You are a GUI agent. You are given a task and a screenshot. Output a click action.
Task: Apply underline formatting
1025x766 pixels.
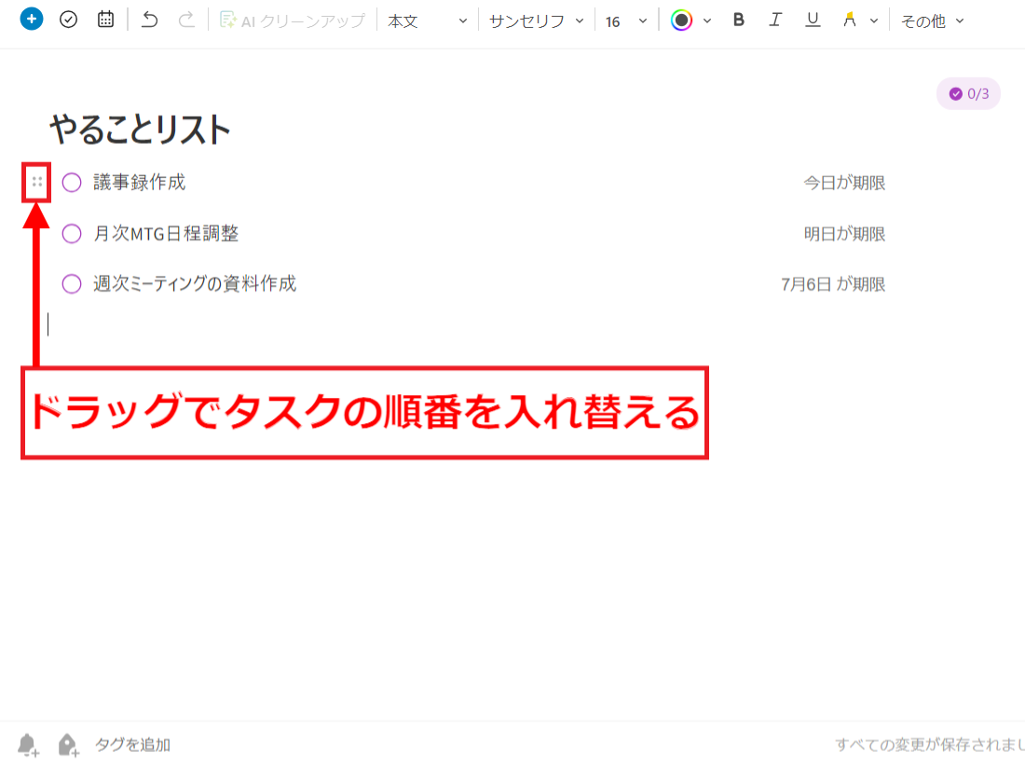point(812,20)
